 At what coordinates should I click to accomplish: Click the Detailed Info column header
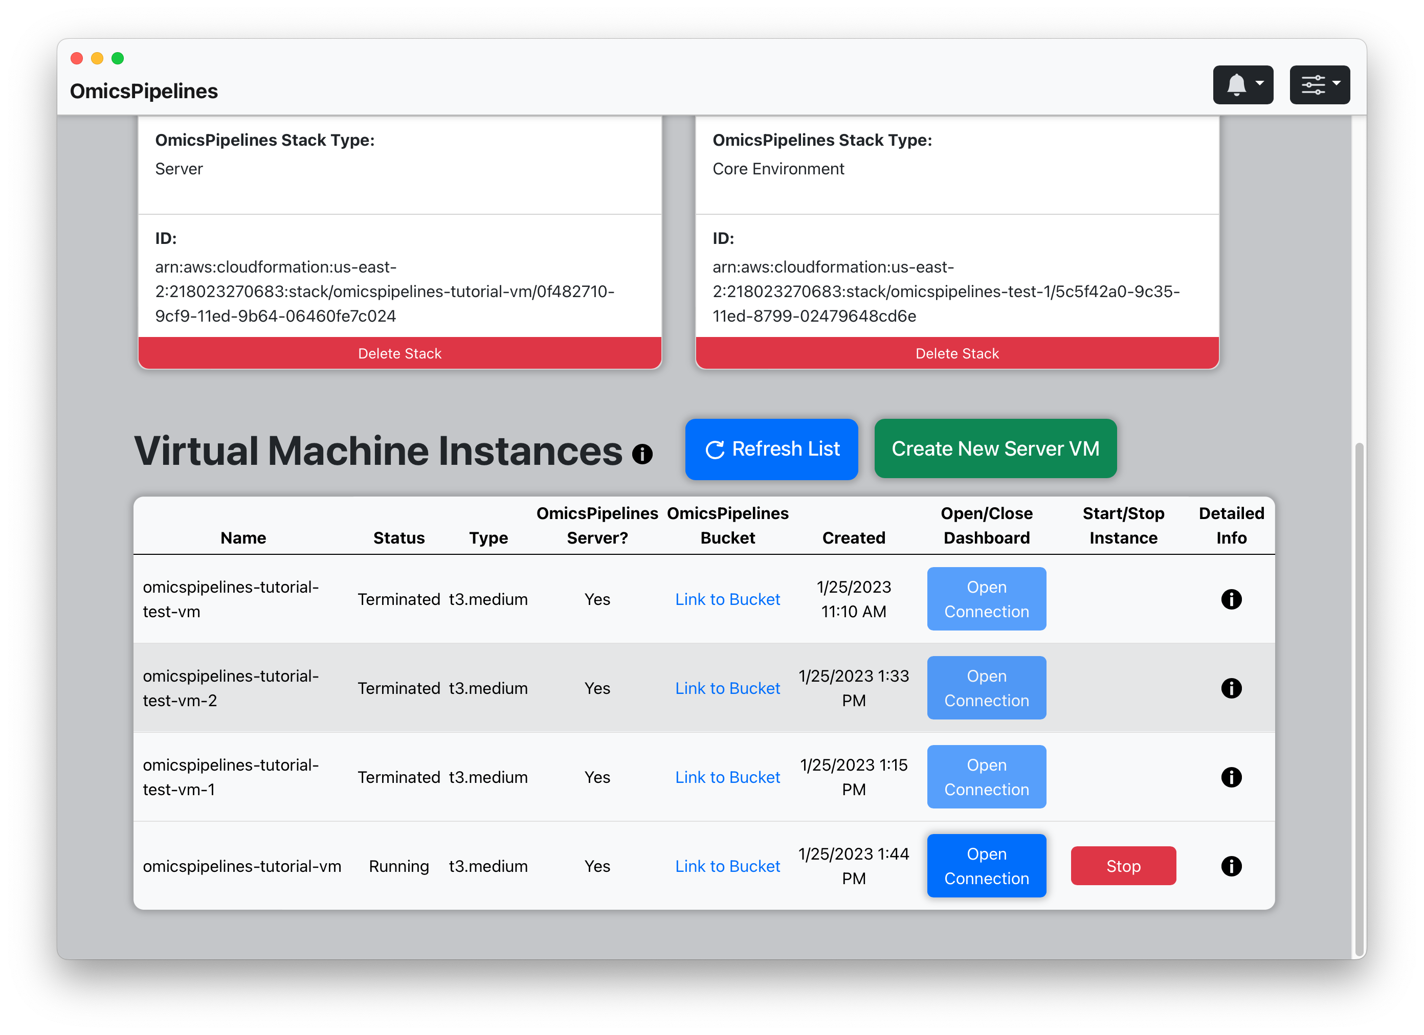click(x=1231, y=525)
